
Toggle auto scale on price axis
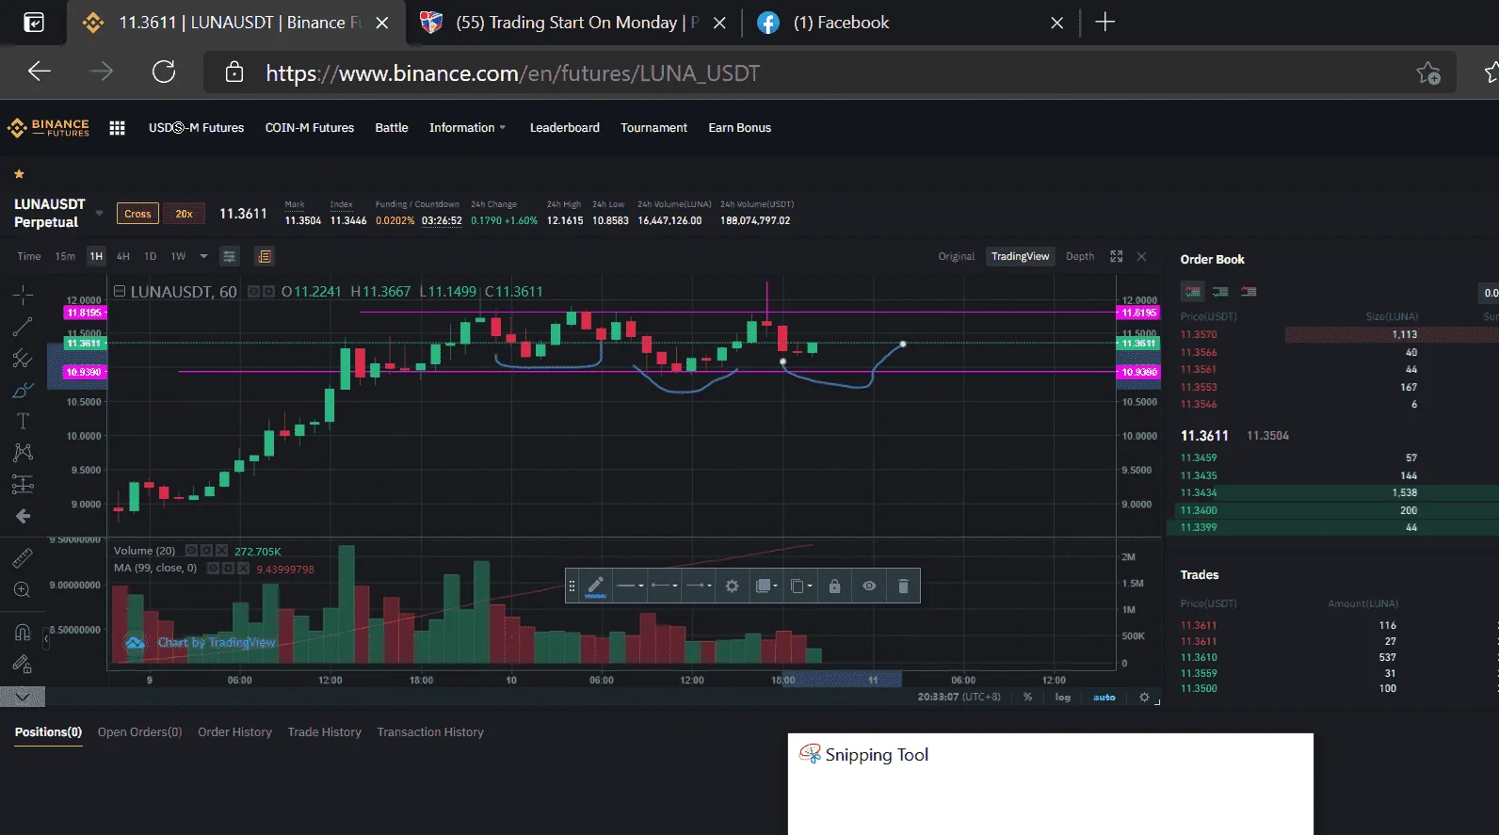[1104, 698]
